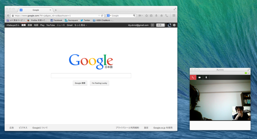Open the 設定 footer link
Screen dimensions: 257x139
coord(146,128)
